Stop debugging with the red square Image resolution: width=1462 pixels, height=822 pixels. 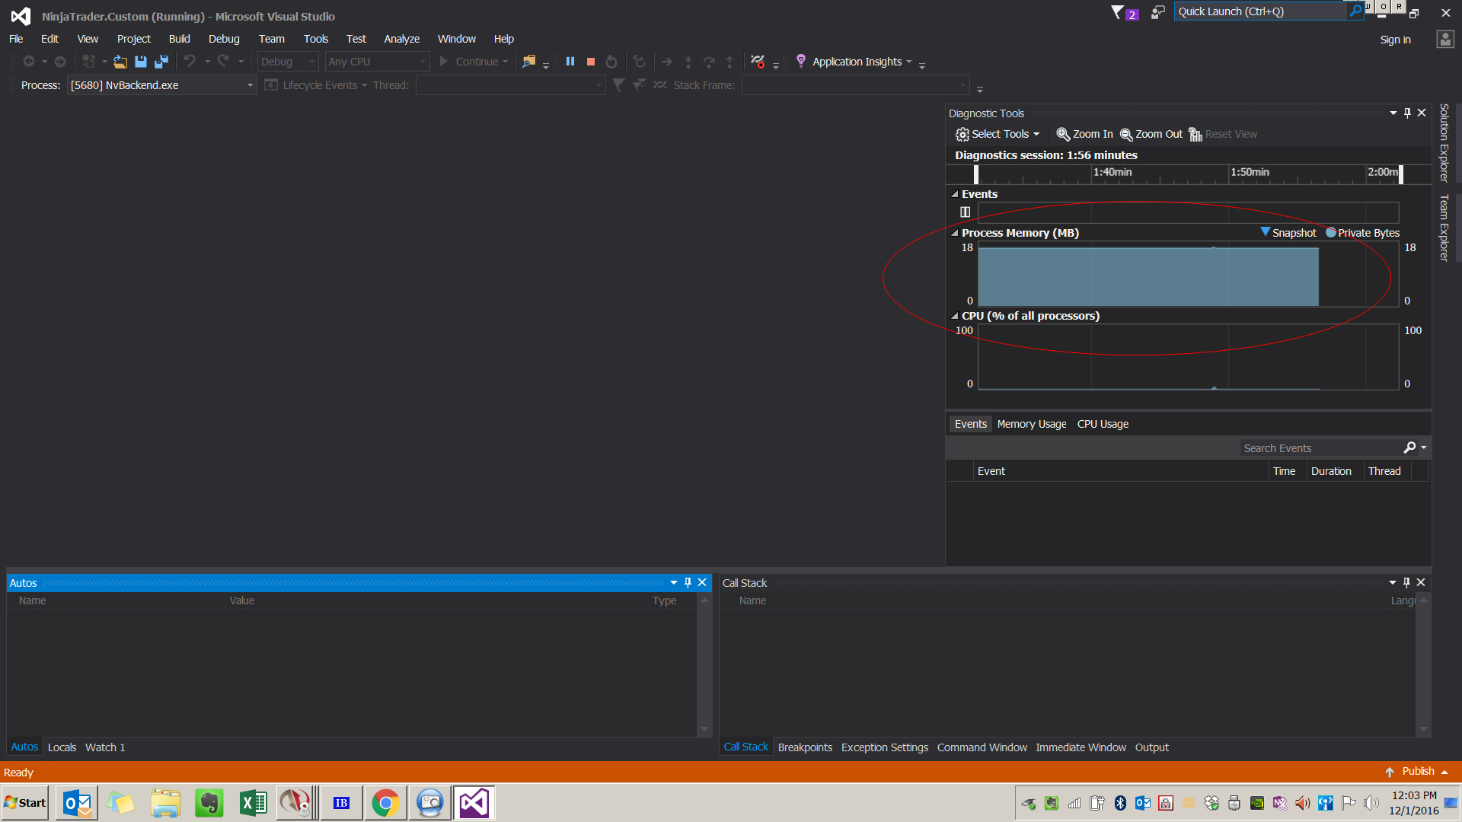click(x=591, y=62)
